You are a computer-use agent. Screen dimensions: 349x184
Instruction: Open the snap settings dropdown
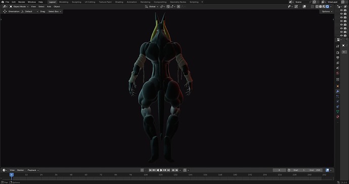click(172, 7)
